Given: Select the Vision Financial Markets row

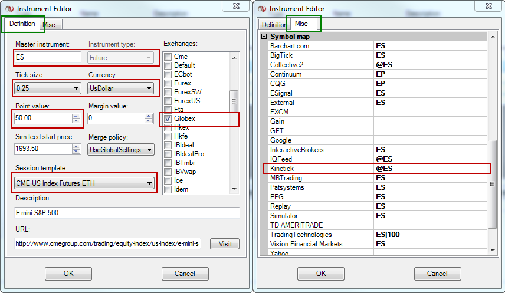Looking at the screenshot, I should (378, 244).
